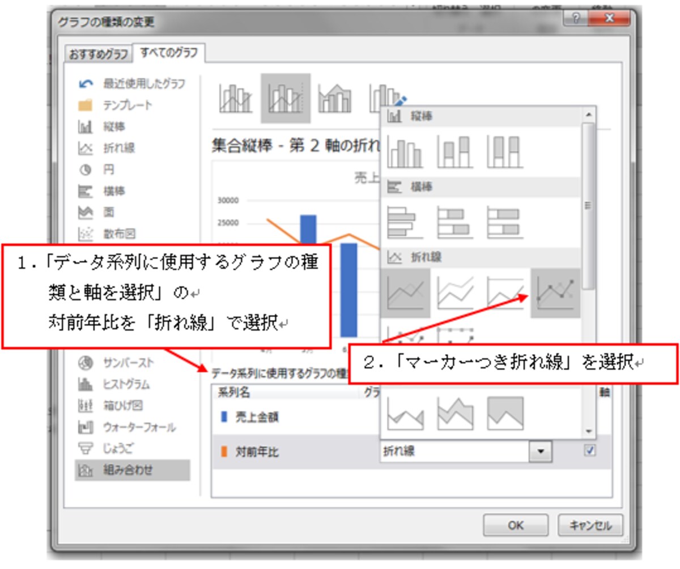The image size is (680, 569).
Task: Choose the 折れ線 category in left list
Action: pos(106,148)
